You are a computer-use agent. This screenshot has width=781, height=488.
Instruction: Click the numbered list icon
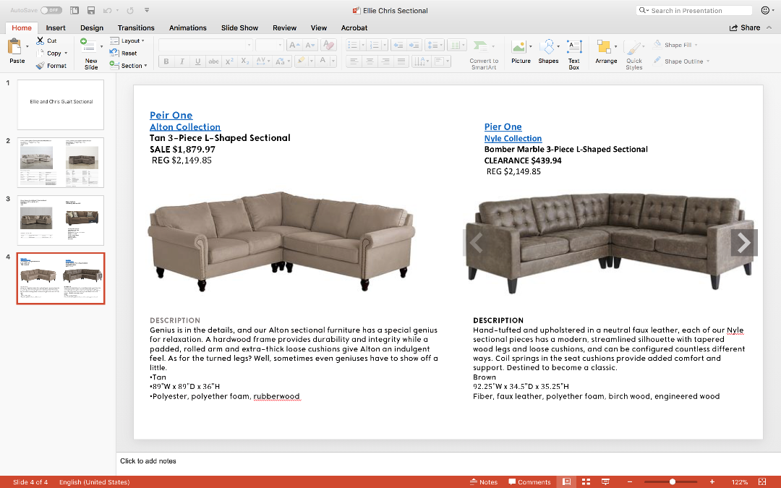(375, 45)
